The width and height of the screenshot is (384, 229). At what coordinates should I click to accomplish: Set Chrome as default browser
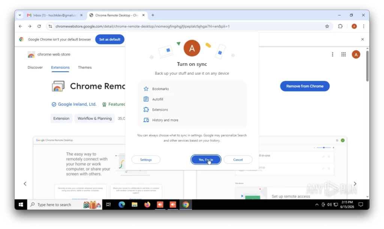[110, 39]
